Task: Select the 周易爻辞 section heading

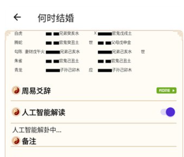Action: (36, 91)
